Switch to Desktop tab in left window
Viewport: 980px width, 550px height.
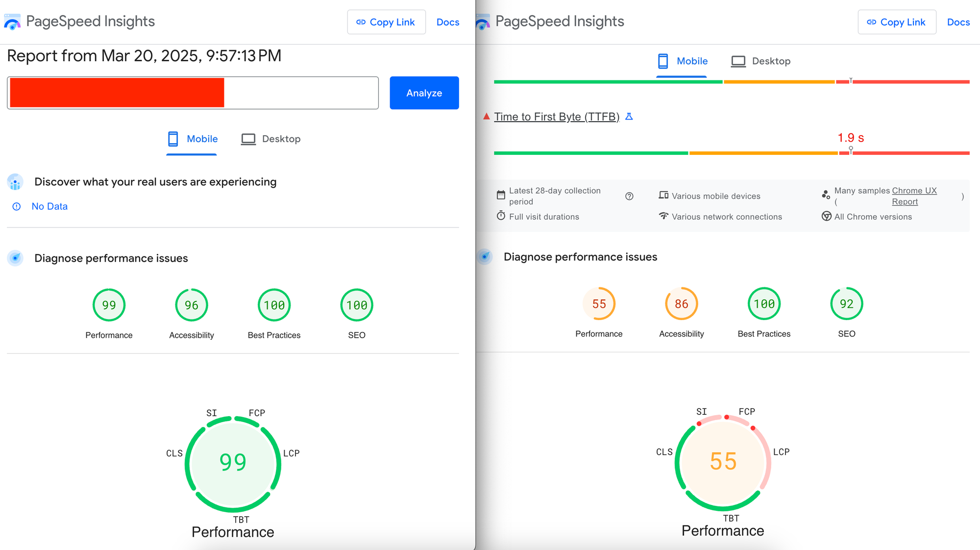(x=271, y=139)
